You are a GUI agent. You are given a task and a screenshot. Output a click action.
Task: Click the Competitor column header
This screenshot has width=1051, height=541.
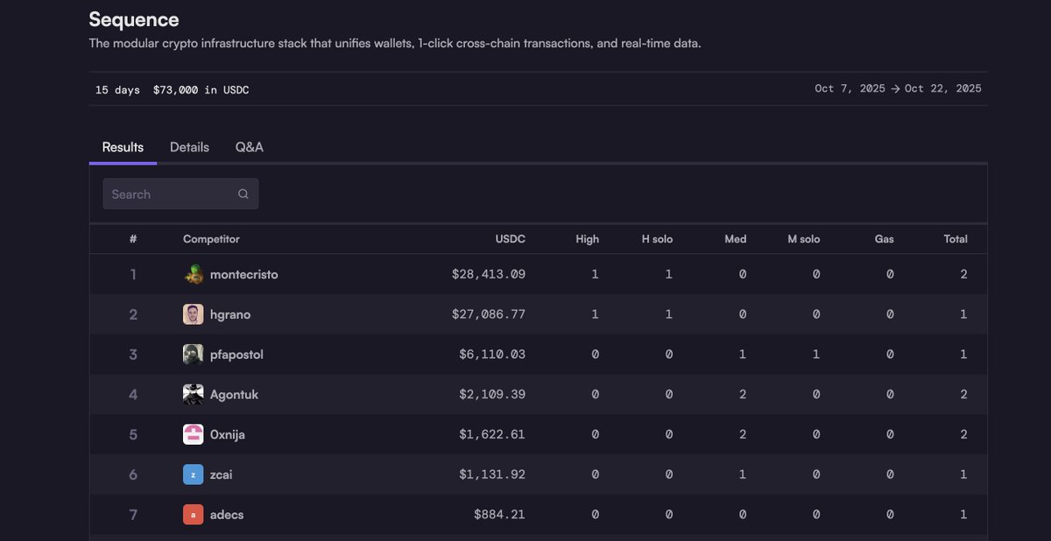(x=211, y=239)
